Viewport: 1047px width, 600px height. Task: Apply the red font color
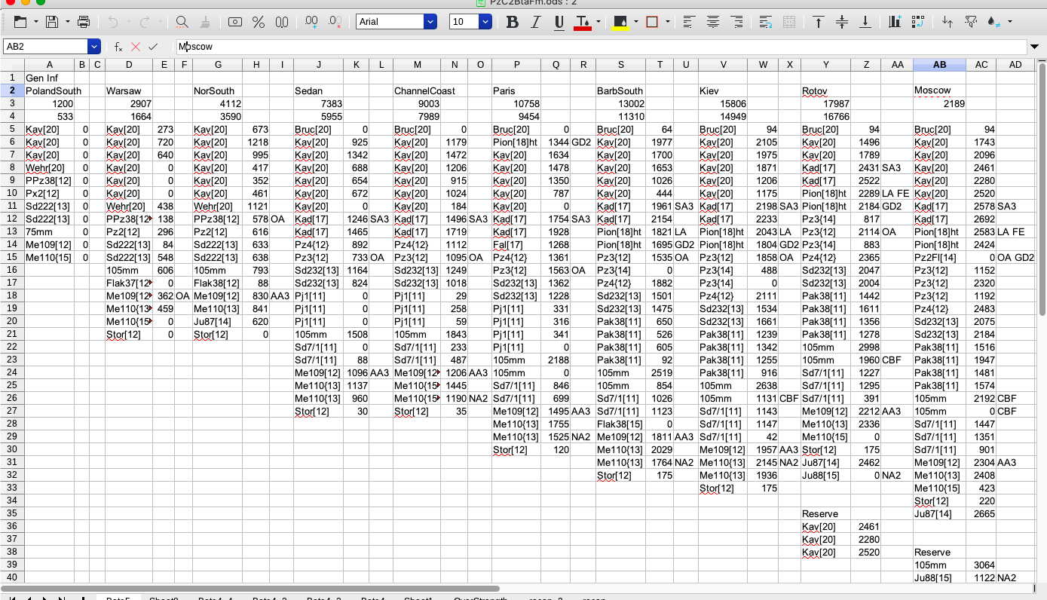pos(583,22)
